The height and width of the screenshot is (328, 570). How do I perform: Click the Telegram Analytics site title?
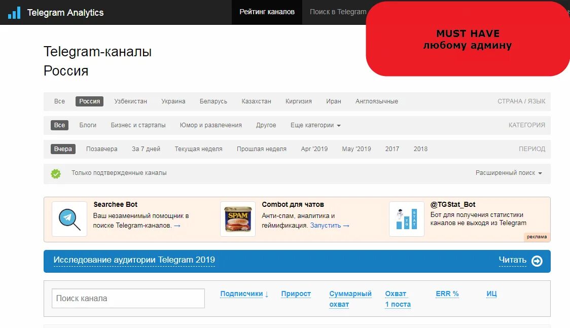[x=65, y=13]
